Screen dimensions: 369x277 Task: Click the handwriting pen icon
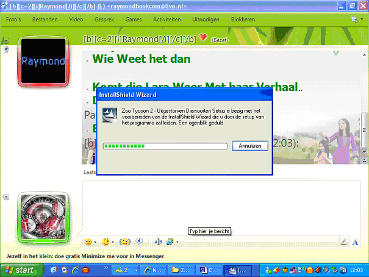[343, 242]
